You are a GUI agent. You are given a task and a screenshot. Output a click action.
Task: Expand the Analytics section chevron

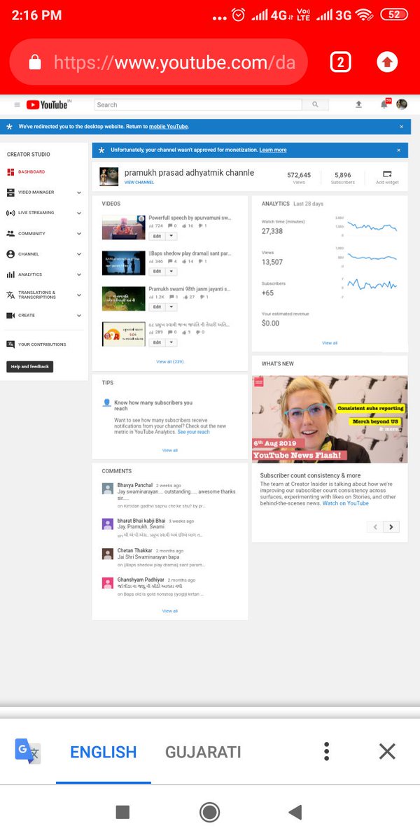click(79, 274)
